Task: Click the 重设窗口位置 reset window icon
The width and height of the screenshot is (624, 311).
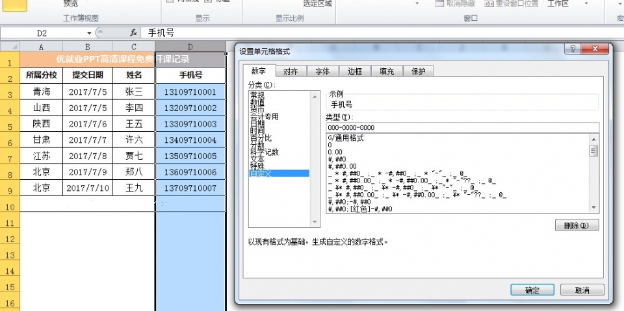Action: [489, 3]
